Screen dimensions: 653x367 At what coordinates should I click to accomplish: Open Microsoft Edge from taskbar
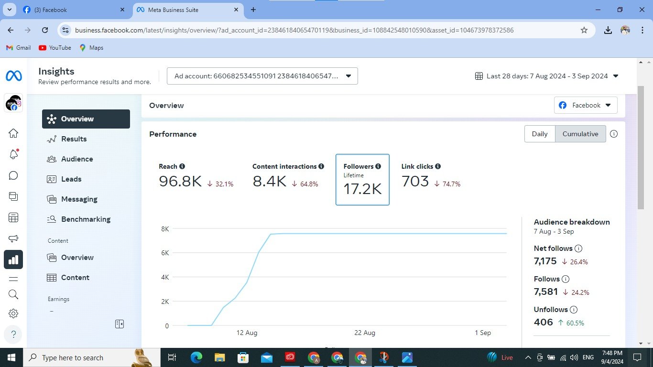(x=196, y=357)
